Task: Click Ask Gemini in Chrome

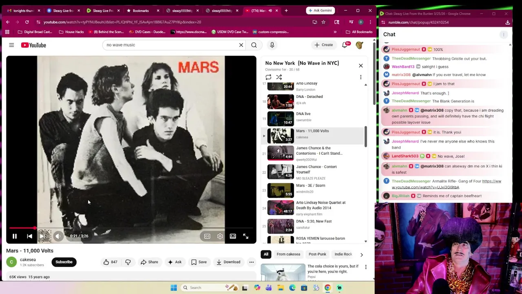Action: pyautogui.click(x=320, y=10)
